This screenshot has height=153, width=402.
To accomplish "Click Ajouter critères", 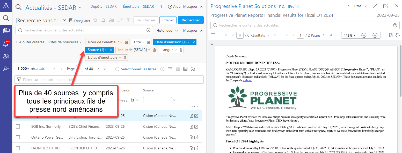I will [30, 42].
